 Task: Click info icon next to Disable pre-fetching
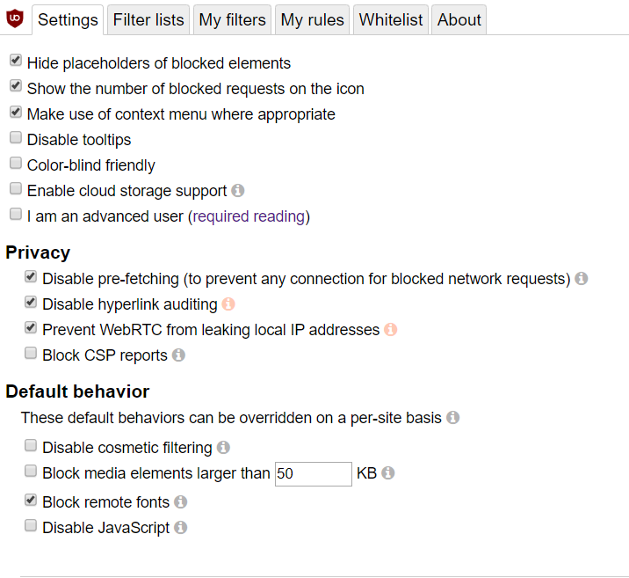point(581,278)
